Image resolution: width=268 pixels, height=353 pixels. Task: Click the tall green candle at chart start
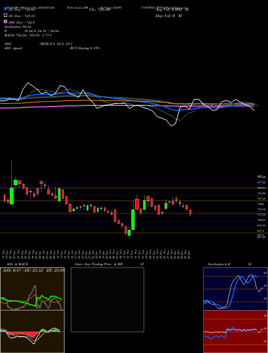coord(11,196)
